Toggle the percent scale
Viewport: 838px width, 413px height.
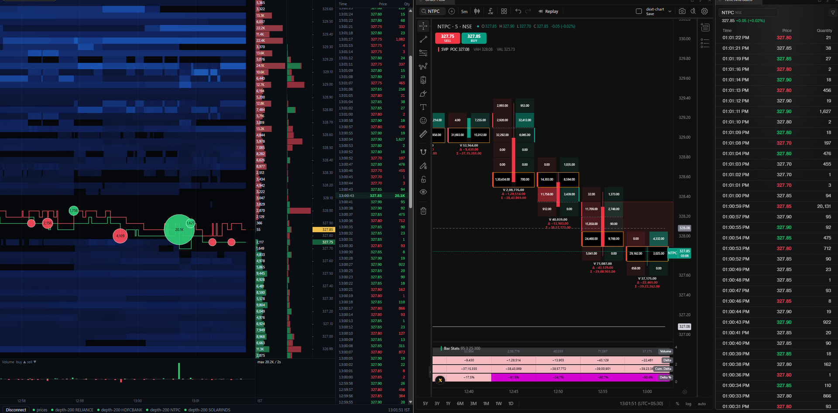point(677,404)
